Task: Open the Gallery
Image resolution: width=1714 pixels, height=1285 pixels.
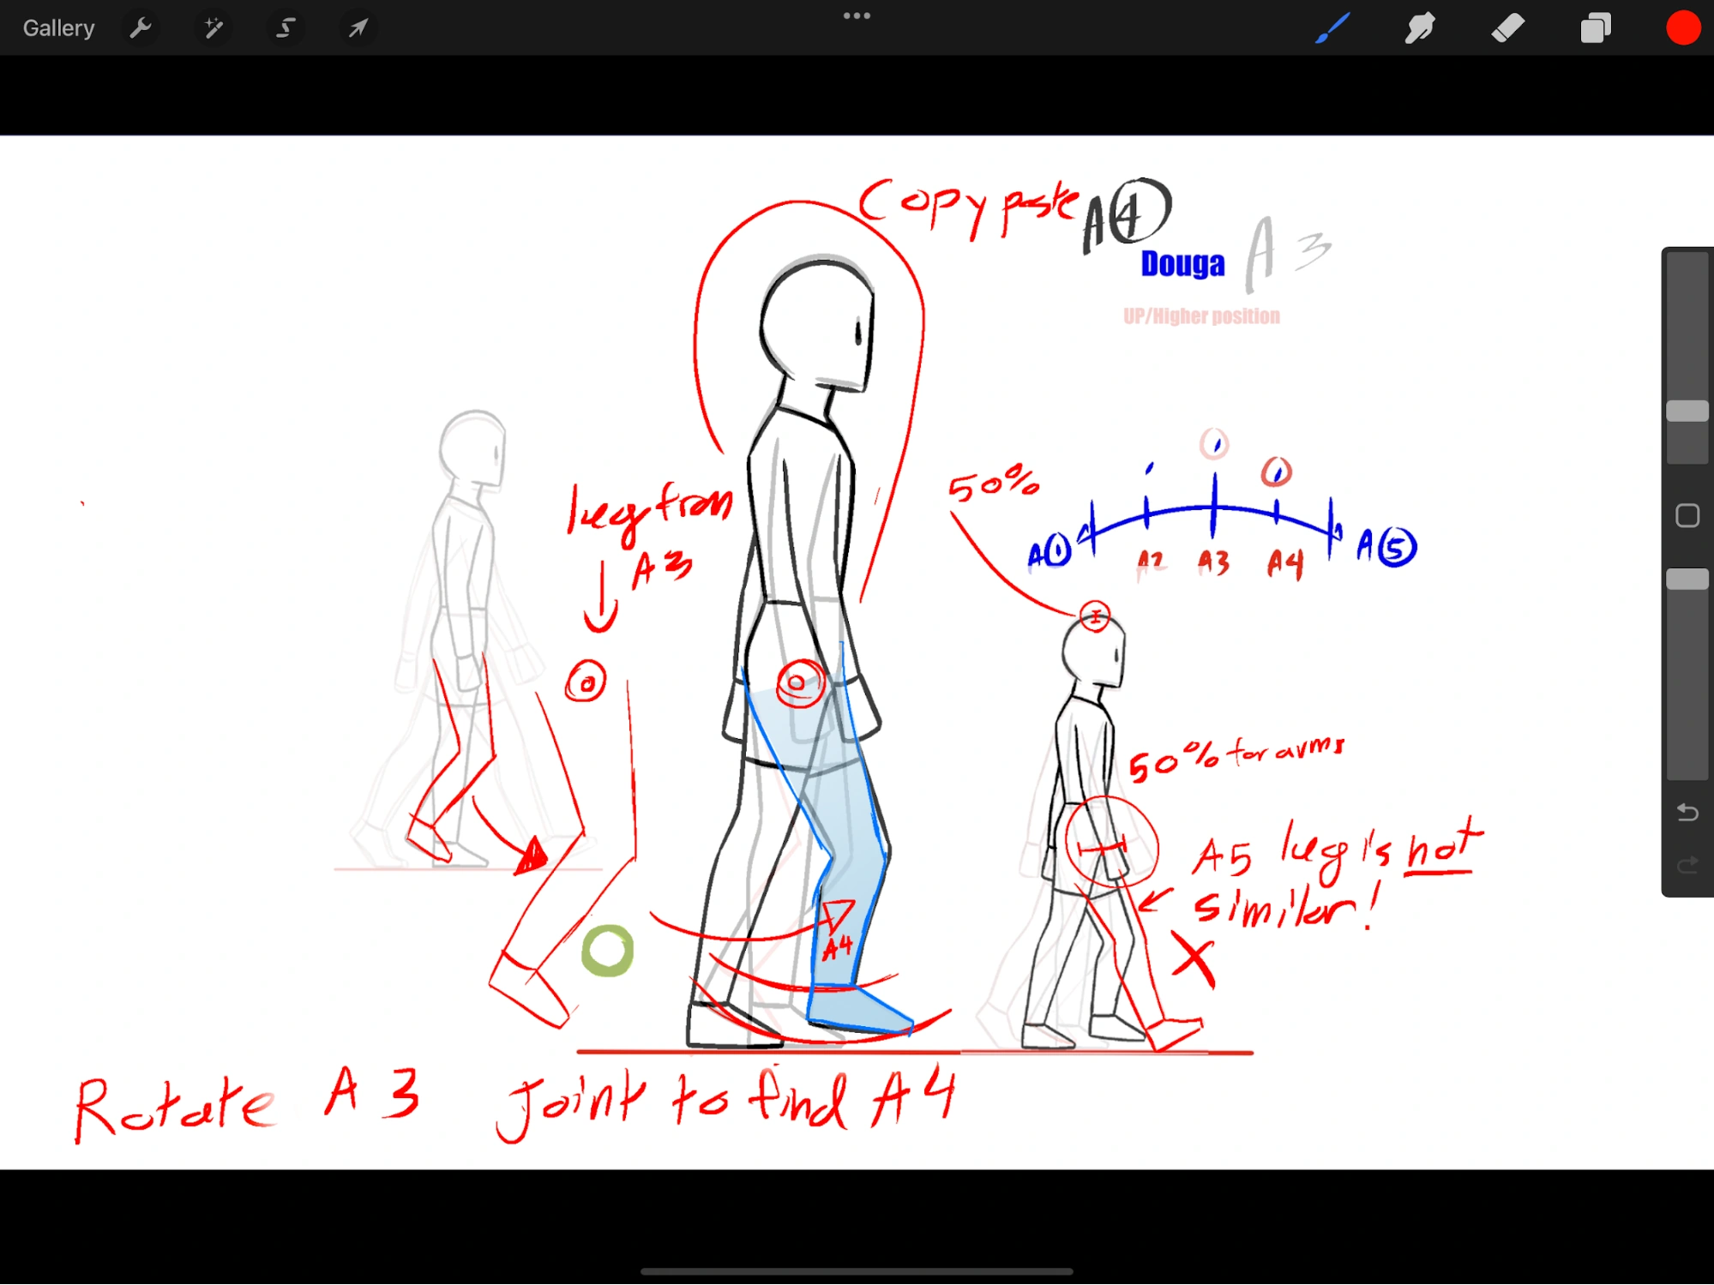Action: 58,28
